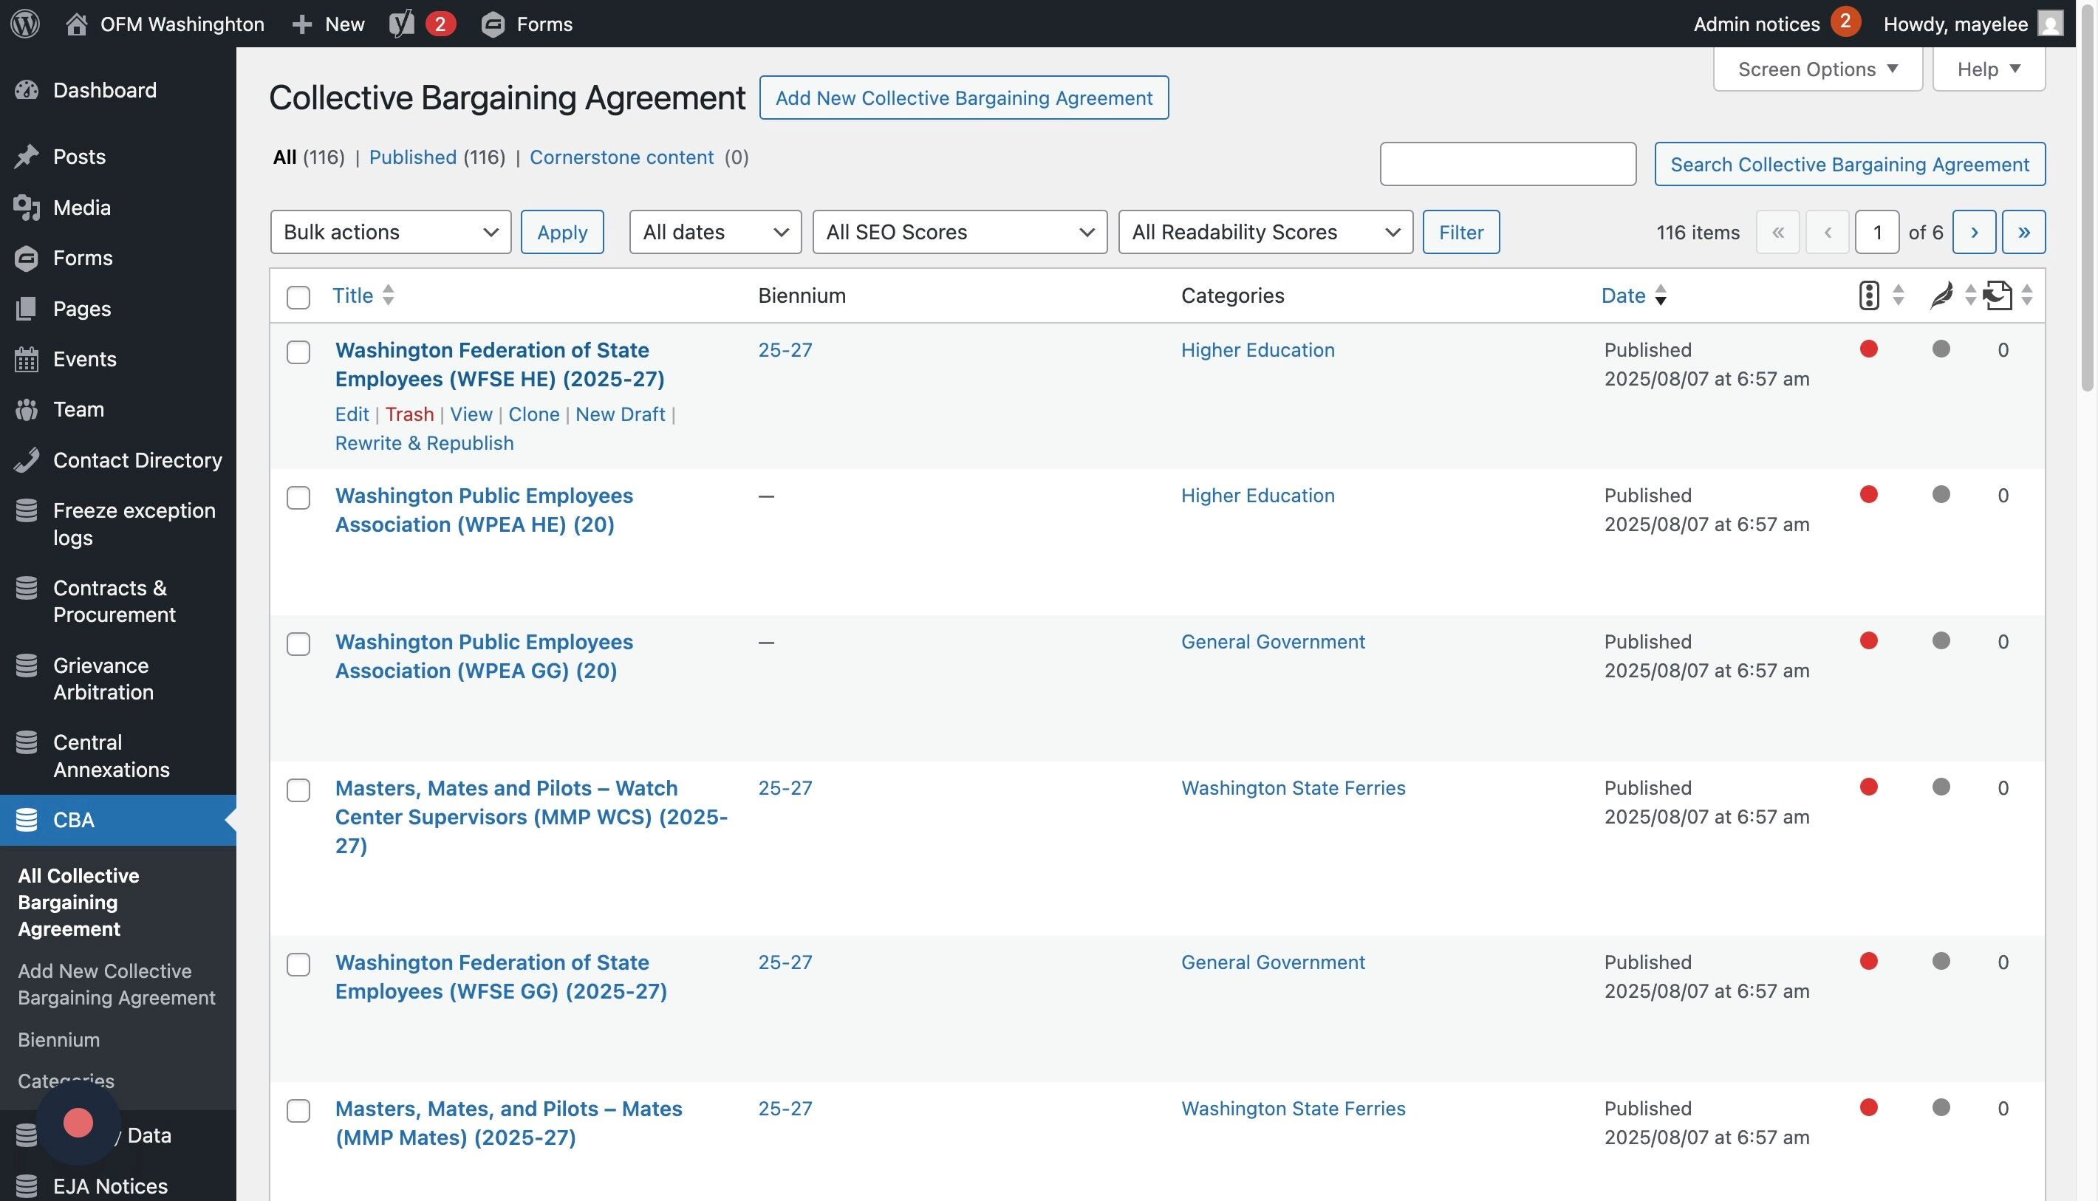This screenshot has width=2098, height=1201.
Task: Click the home icon beside OFM Washington
Action: [x=77, y=23]
